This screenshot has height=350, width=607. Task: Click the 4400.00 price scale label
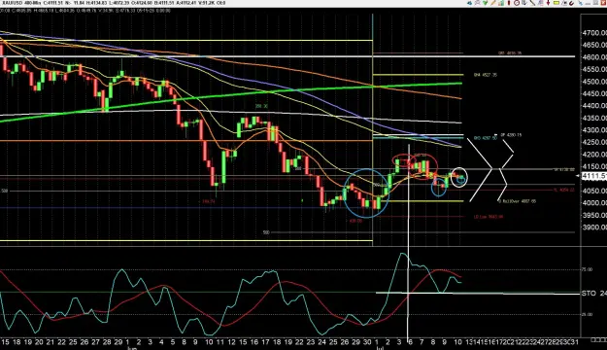point(594,105)
